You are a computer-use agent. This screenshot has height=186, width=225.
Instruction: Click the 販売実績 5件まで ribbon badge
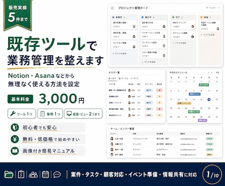pos(18,15)
